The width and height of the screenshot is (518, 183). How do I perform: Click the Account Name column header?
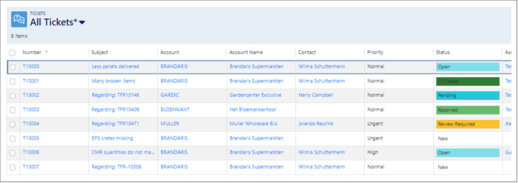tap(246, 52)
